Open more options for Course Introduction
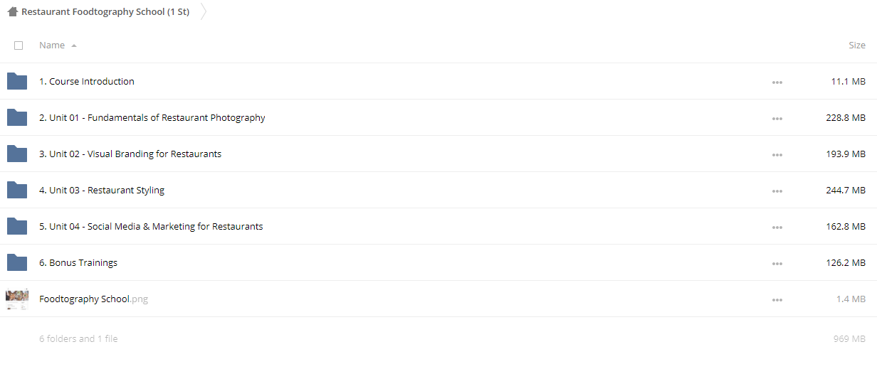Viewport: 877px width, 369px height. 777,82
